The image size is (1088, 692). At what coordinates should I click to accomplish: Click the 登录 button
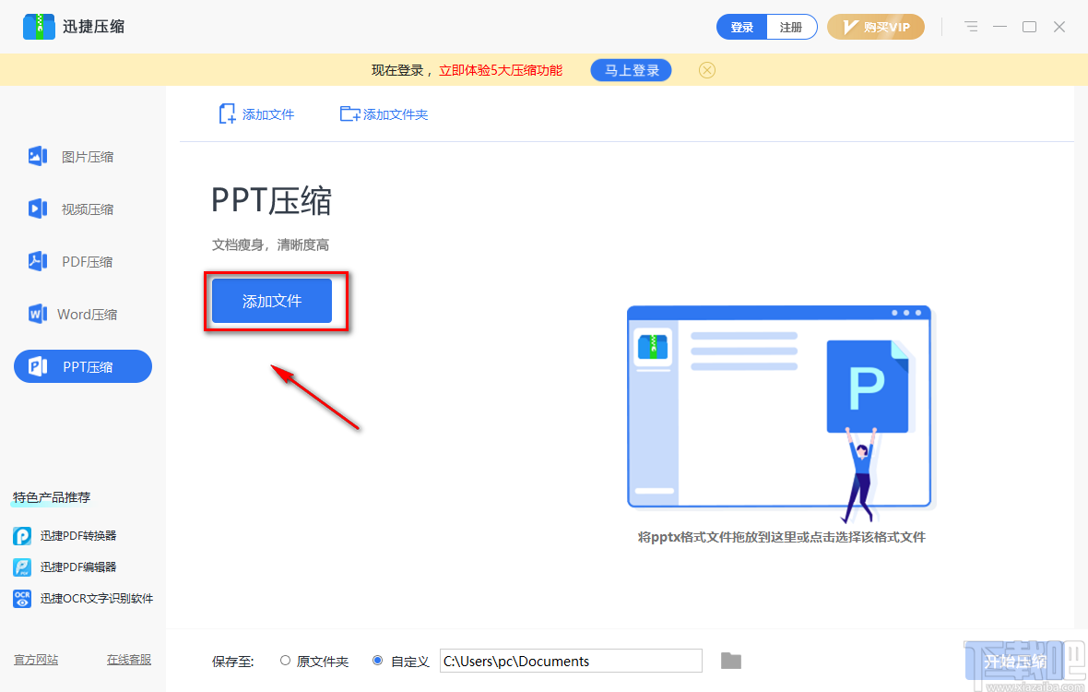click(741, 27)
